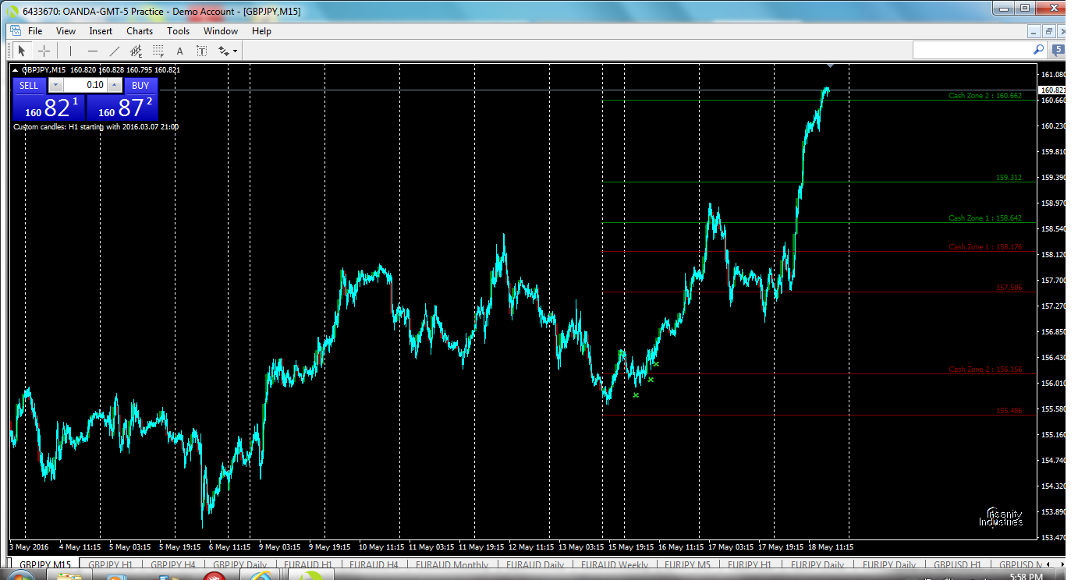Increase the trade volume with up arrow
This screenshot has width=1078, height=580.
[x=115, y=85]
